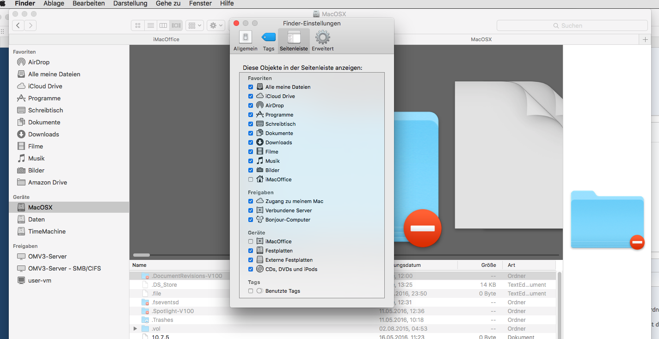Open the Ablage menu
Screen dimensions: 659x339
pyautogui.click(x=54, y=3)
